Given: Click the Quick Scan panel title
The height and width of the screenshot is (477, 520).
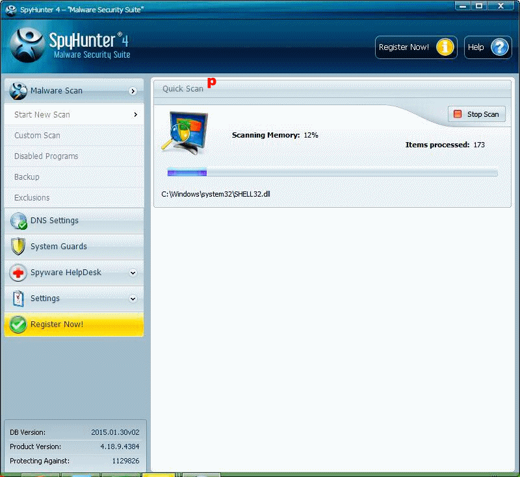Looking at the screenshot, I should pos(183,89).
